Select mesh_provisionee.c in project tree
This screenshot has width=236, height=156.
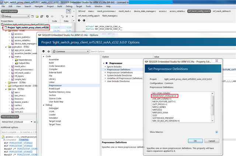click(24, 70)
